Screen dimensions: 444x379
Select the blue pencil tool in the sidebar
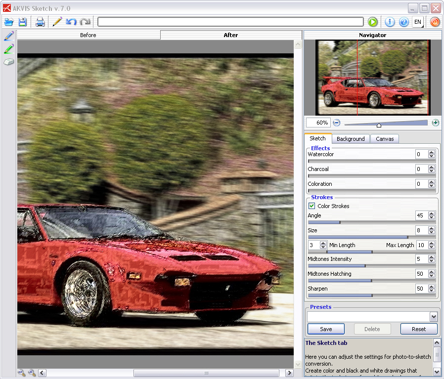(9, 36)
